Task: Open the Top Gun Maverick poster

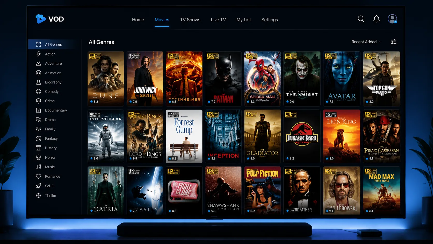Action: click(381, 79)
